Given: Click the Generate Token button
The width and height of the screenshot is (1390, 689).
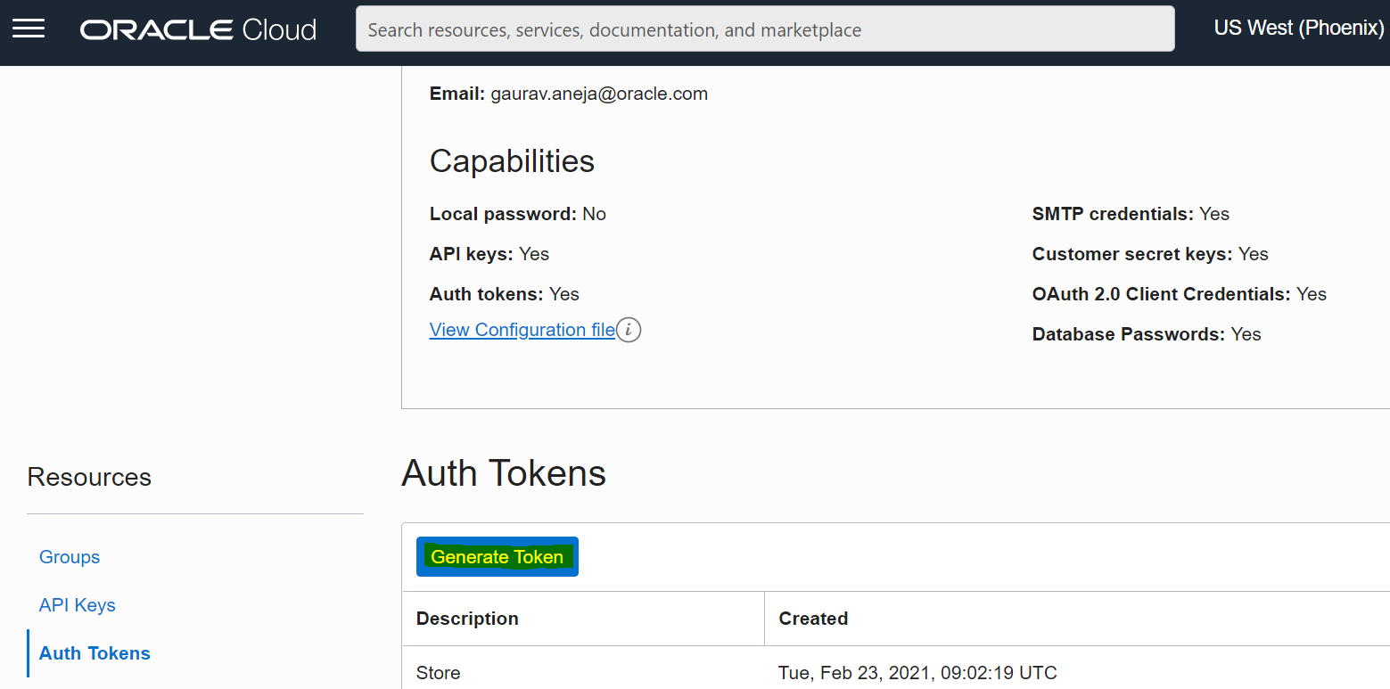Looking at the screenshot, I should (x=497, y=556).
